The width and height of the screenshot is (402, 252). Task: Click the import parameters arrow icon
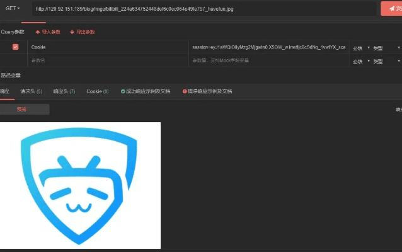coord(38,31)
